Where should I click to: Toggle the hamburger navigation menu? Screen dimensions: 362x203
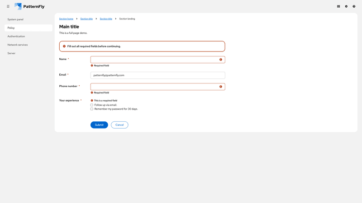(x=8, y=6)
